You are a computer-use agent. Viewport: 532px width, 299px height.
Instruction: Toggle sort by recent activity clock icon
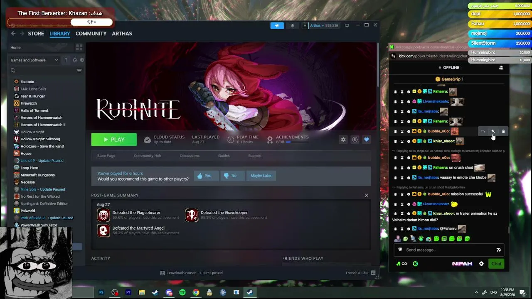(x=75, y=60)
